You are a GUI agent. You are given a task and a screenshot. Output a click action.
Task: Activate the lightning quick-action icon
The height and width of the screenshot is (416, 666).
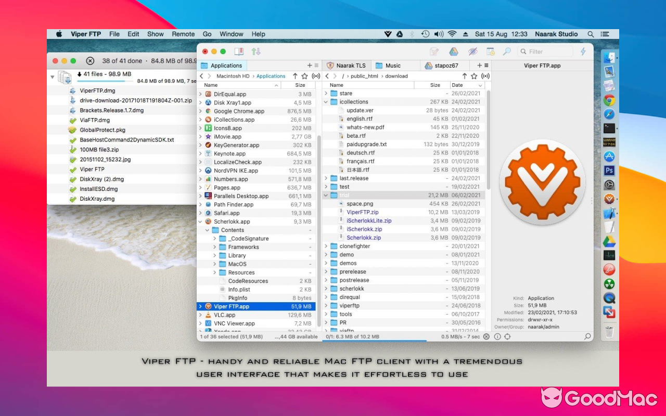pyautogui.click(x=583, y=51)
